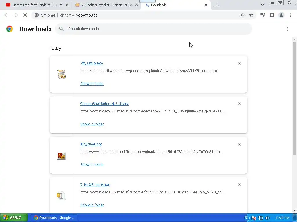This screenshot has height=222, width=297.
Task: Click the download2433.mediafire.com URL text
Action: pyautogui.click(x=152, y=111)
